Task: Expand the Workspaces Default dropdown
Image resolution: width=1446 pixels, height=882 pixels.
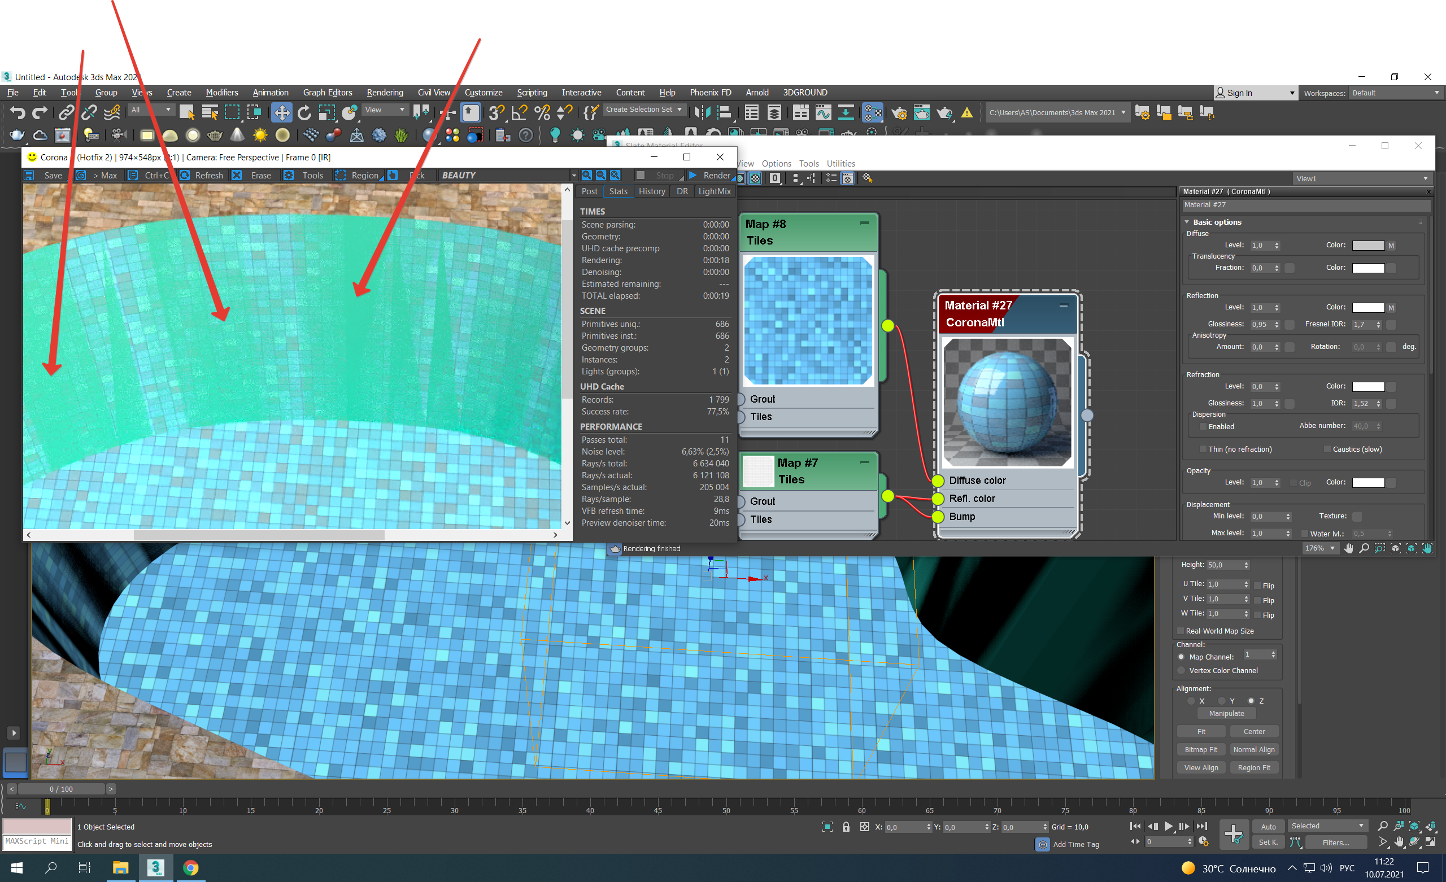Action: (x=1395, y=93)
